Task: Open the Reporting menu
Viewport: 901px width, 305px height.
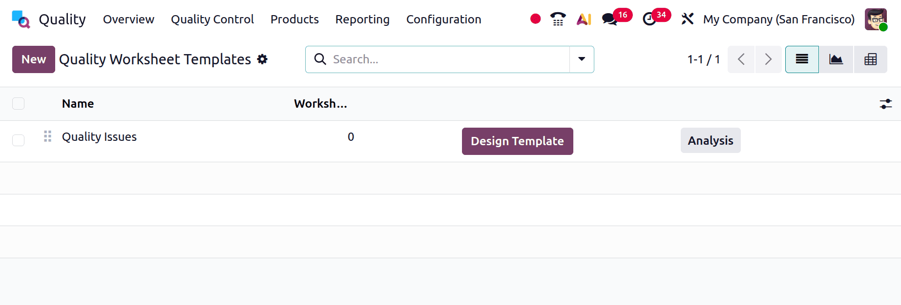Action: pos(362,19)
